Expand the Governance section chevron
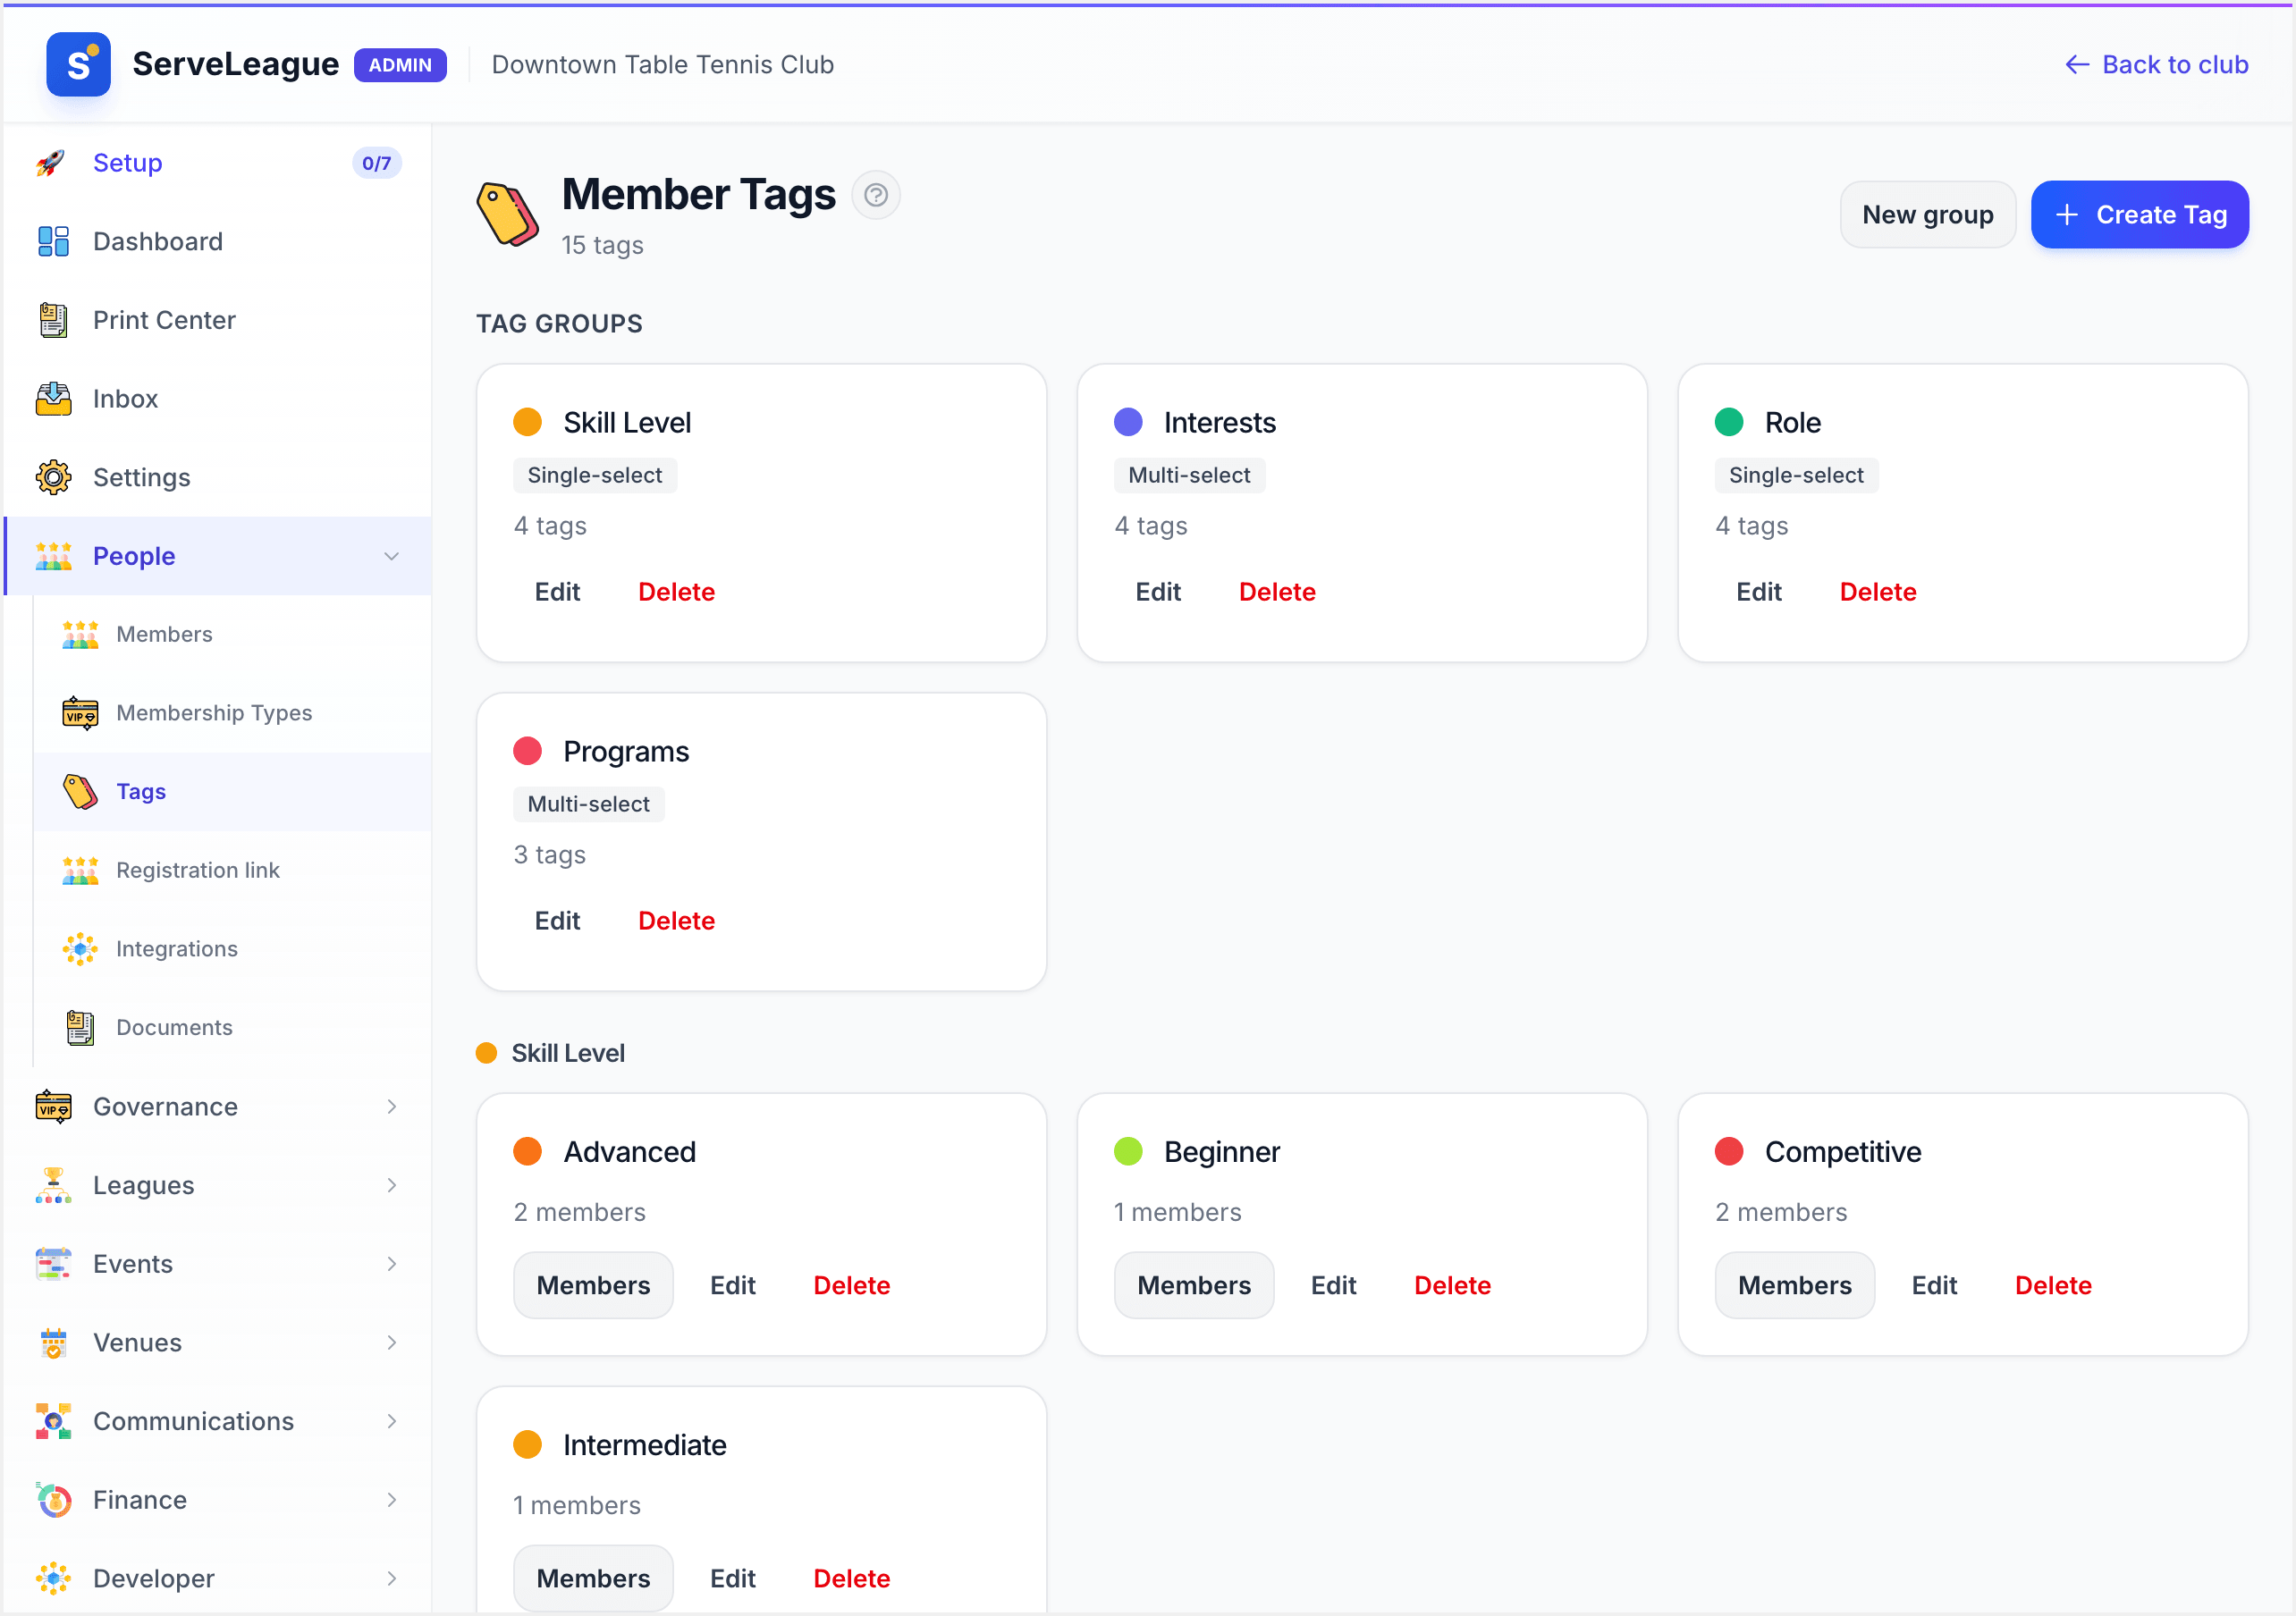Image resolution: width=2296 pixels, height=1616 pixels. (x=392, y=1106)
